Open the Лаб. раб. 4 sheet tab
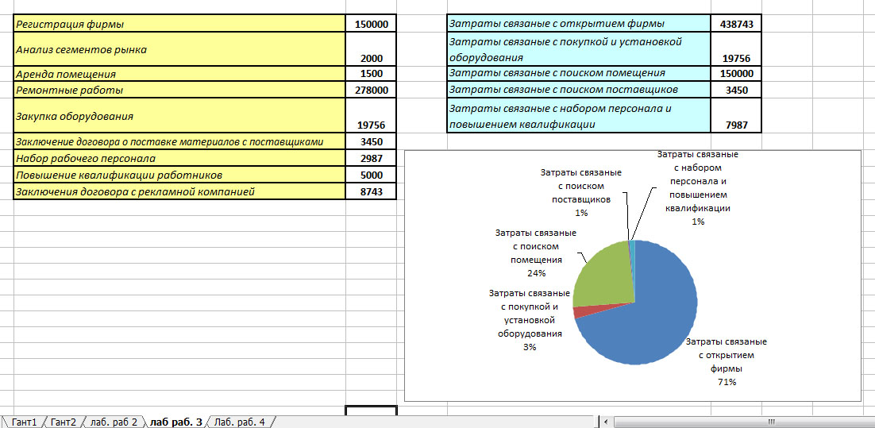Viewport: 875px width, 428px height. (x=240, y=422)
